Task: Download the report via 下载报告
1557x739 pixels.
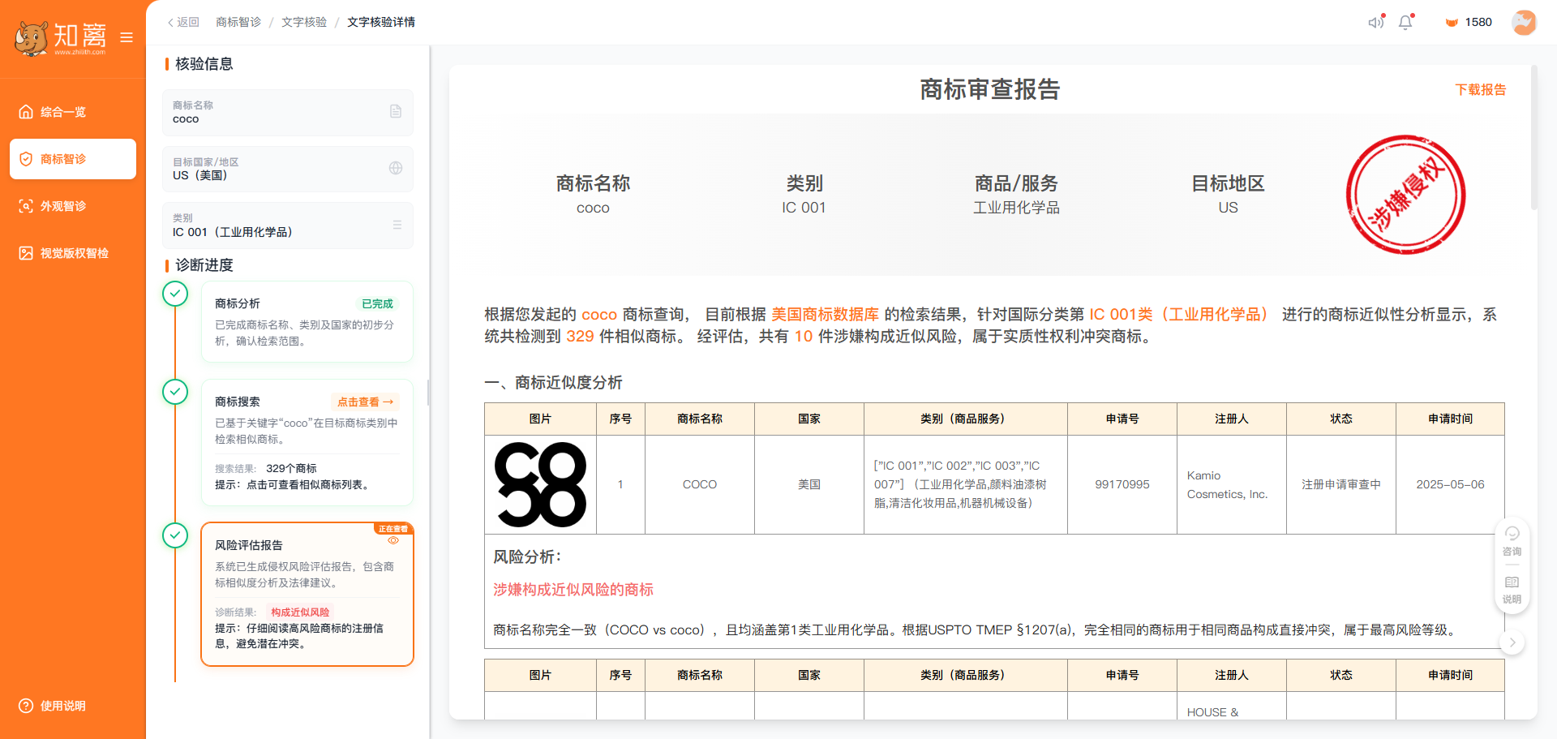Action: tap(1480, 89)
